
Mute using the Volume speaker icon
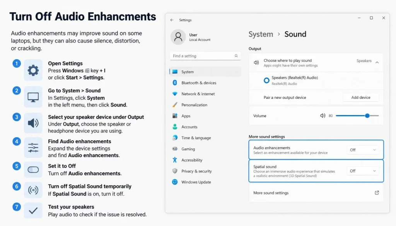point(323,116)
